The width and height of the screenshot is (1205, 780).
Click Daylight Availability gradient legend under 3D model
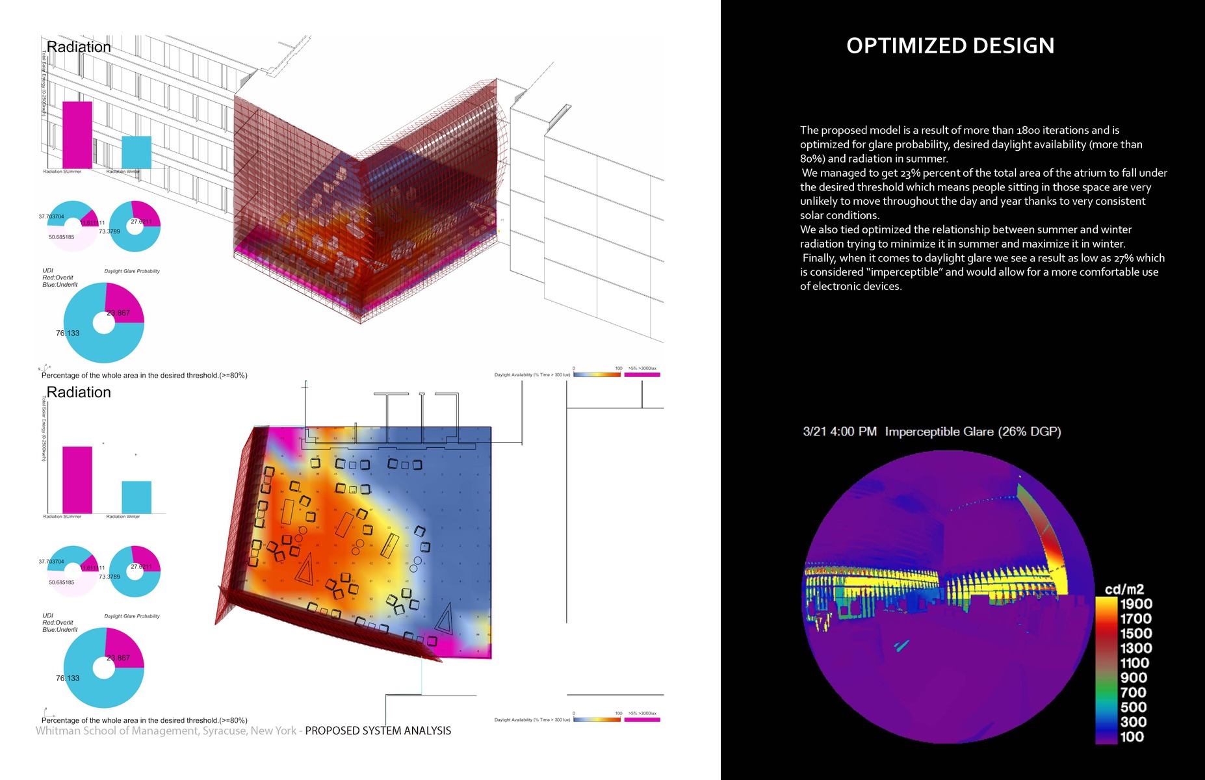(597, 374)
